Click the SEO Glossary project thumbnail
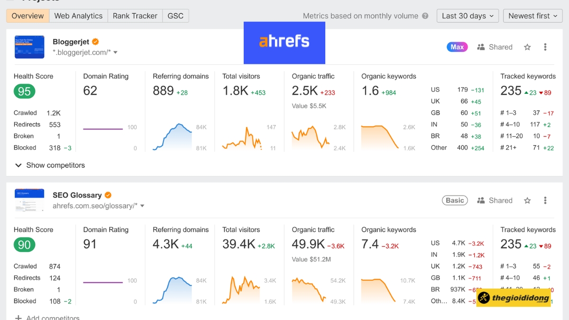 29,200
